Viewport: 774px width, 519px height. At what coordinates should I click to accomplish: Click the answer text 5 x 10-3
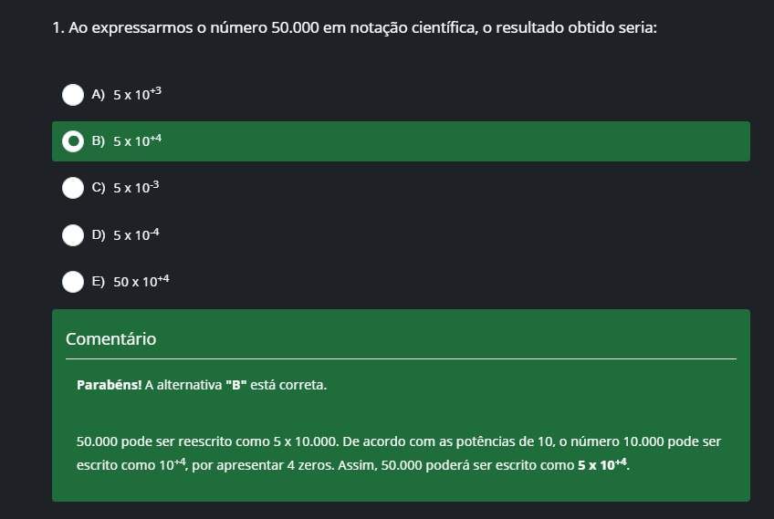pos(136,187)
